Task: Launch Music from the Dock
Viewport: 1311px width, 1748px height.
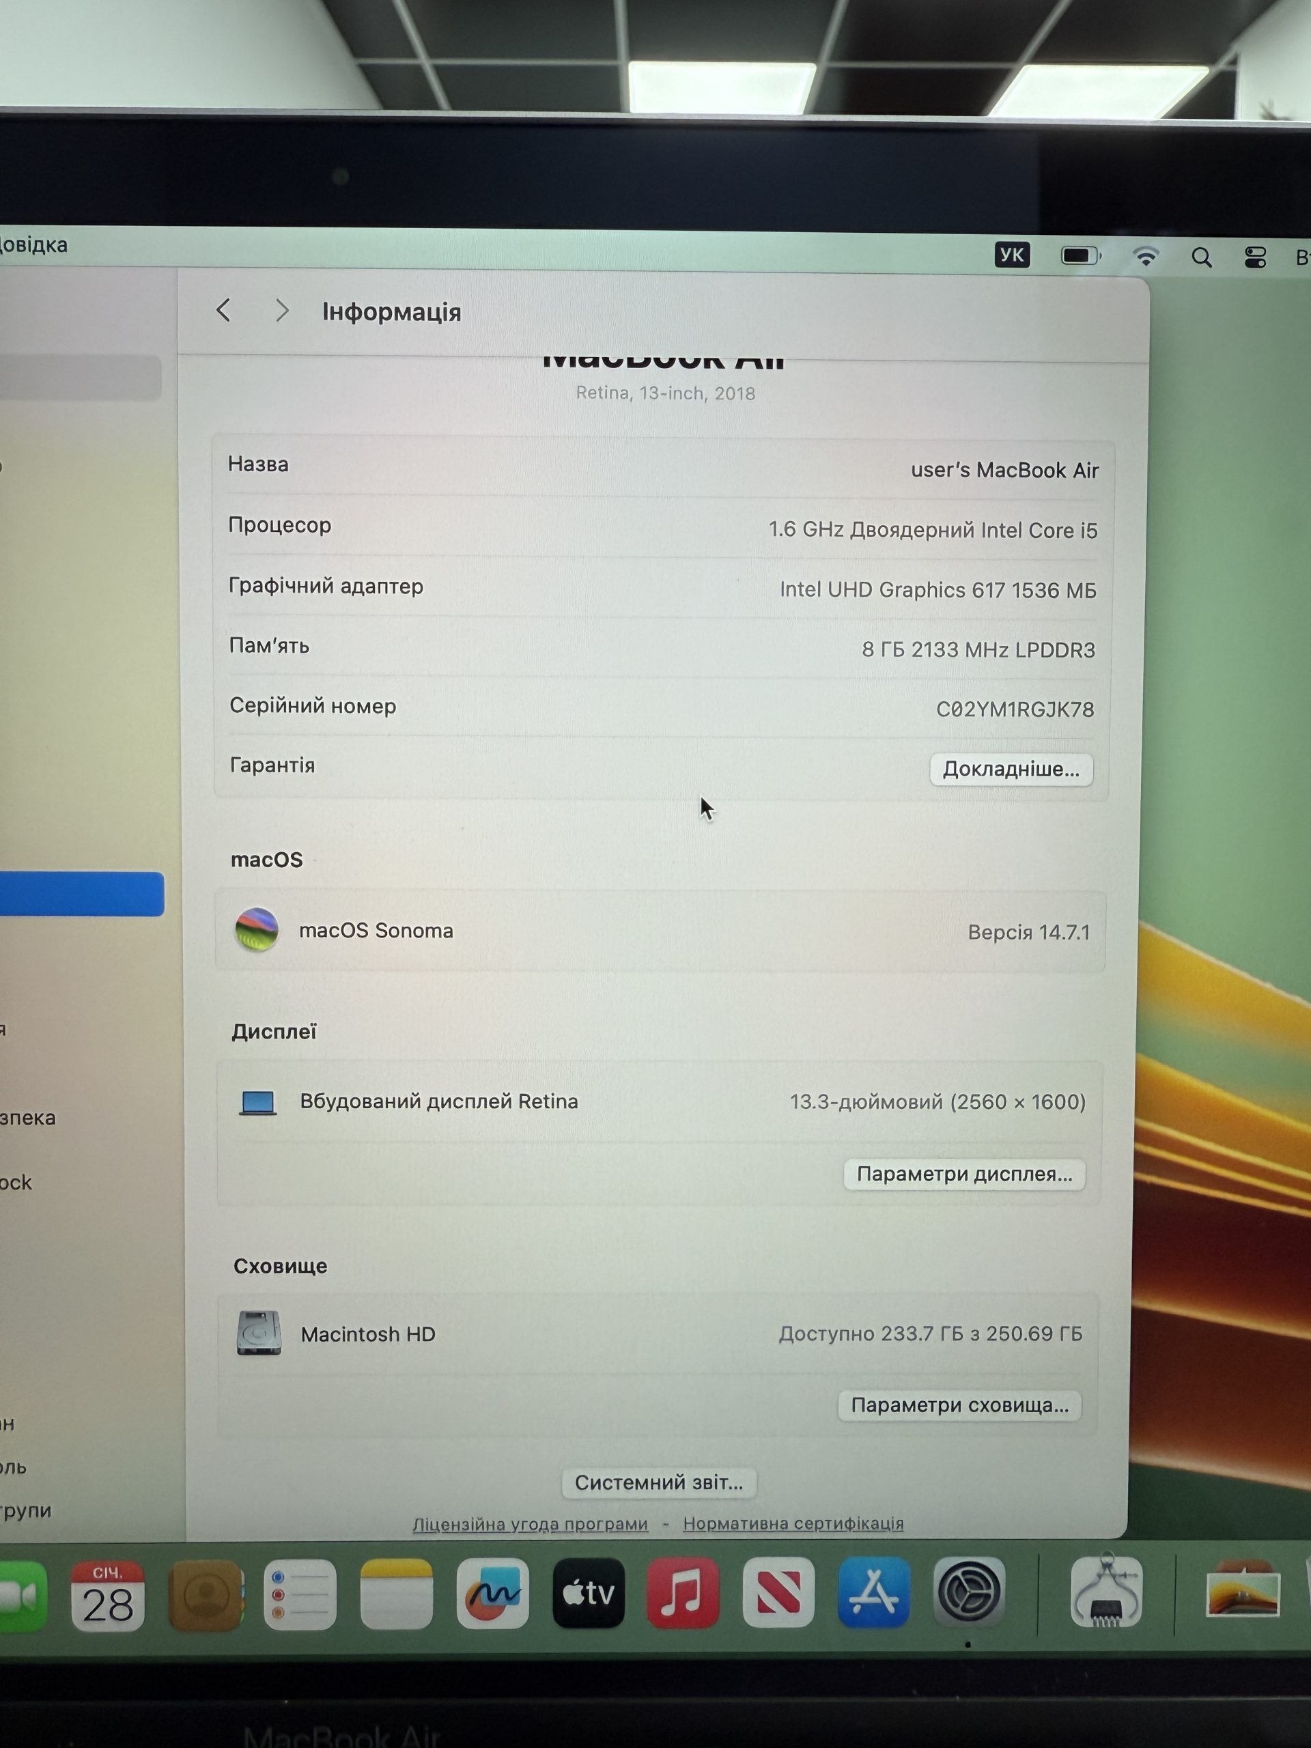Action: 683,1593
